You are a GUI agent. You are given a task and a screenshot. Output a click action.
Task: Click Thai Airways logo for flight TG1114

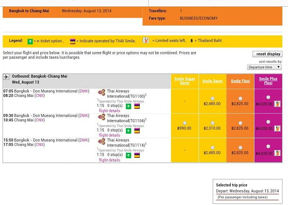(x=101, y=142)
